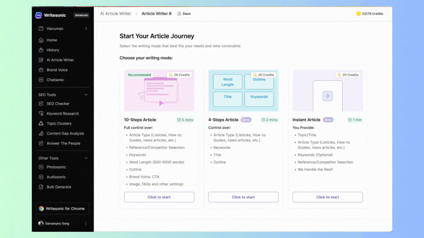Viewport: 424px width, 238px height.
Task: Start the Instant Article mode
Action: click(x=328, y=197)
